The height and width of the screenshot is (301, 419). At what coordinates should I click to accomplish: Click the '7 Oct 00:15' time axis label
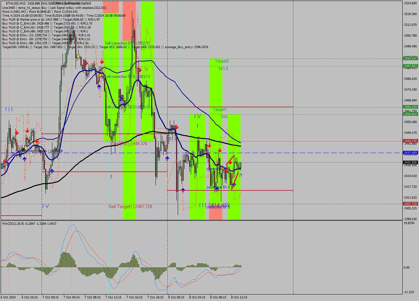pyautogui.click(x=50, y=297)
